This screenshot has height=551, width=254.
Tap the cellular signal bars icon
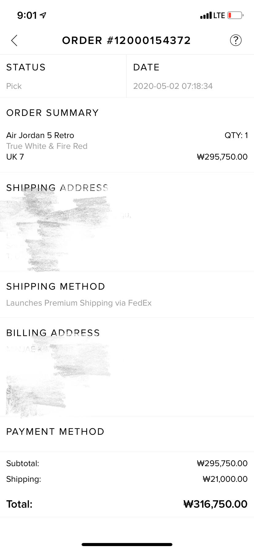[x=206, y=15]
